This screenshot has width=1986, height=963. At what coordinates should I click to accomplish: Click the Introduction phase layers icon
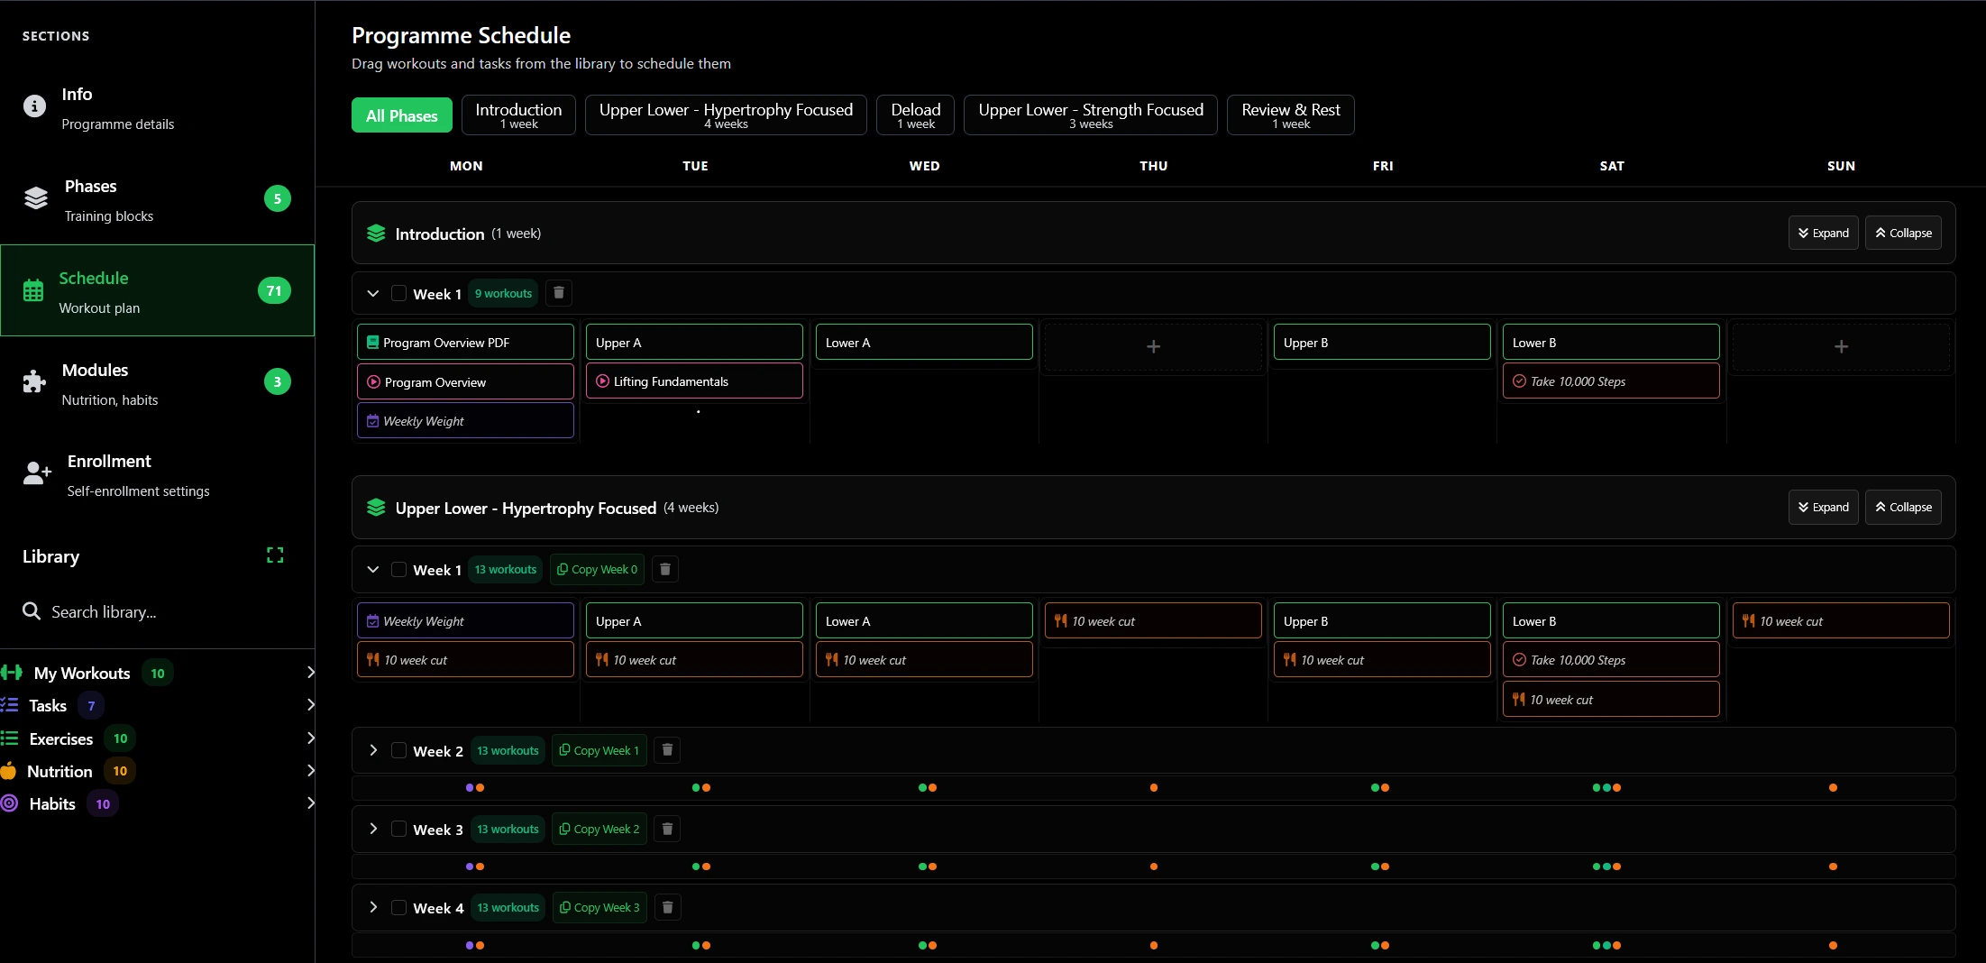tap(376, 234)
